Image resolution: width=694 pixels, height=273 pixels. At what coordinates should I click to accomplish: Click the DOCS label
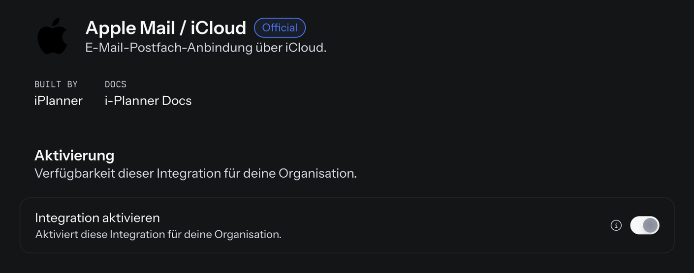coord(116,84)
